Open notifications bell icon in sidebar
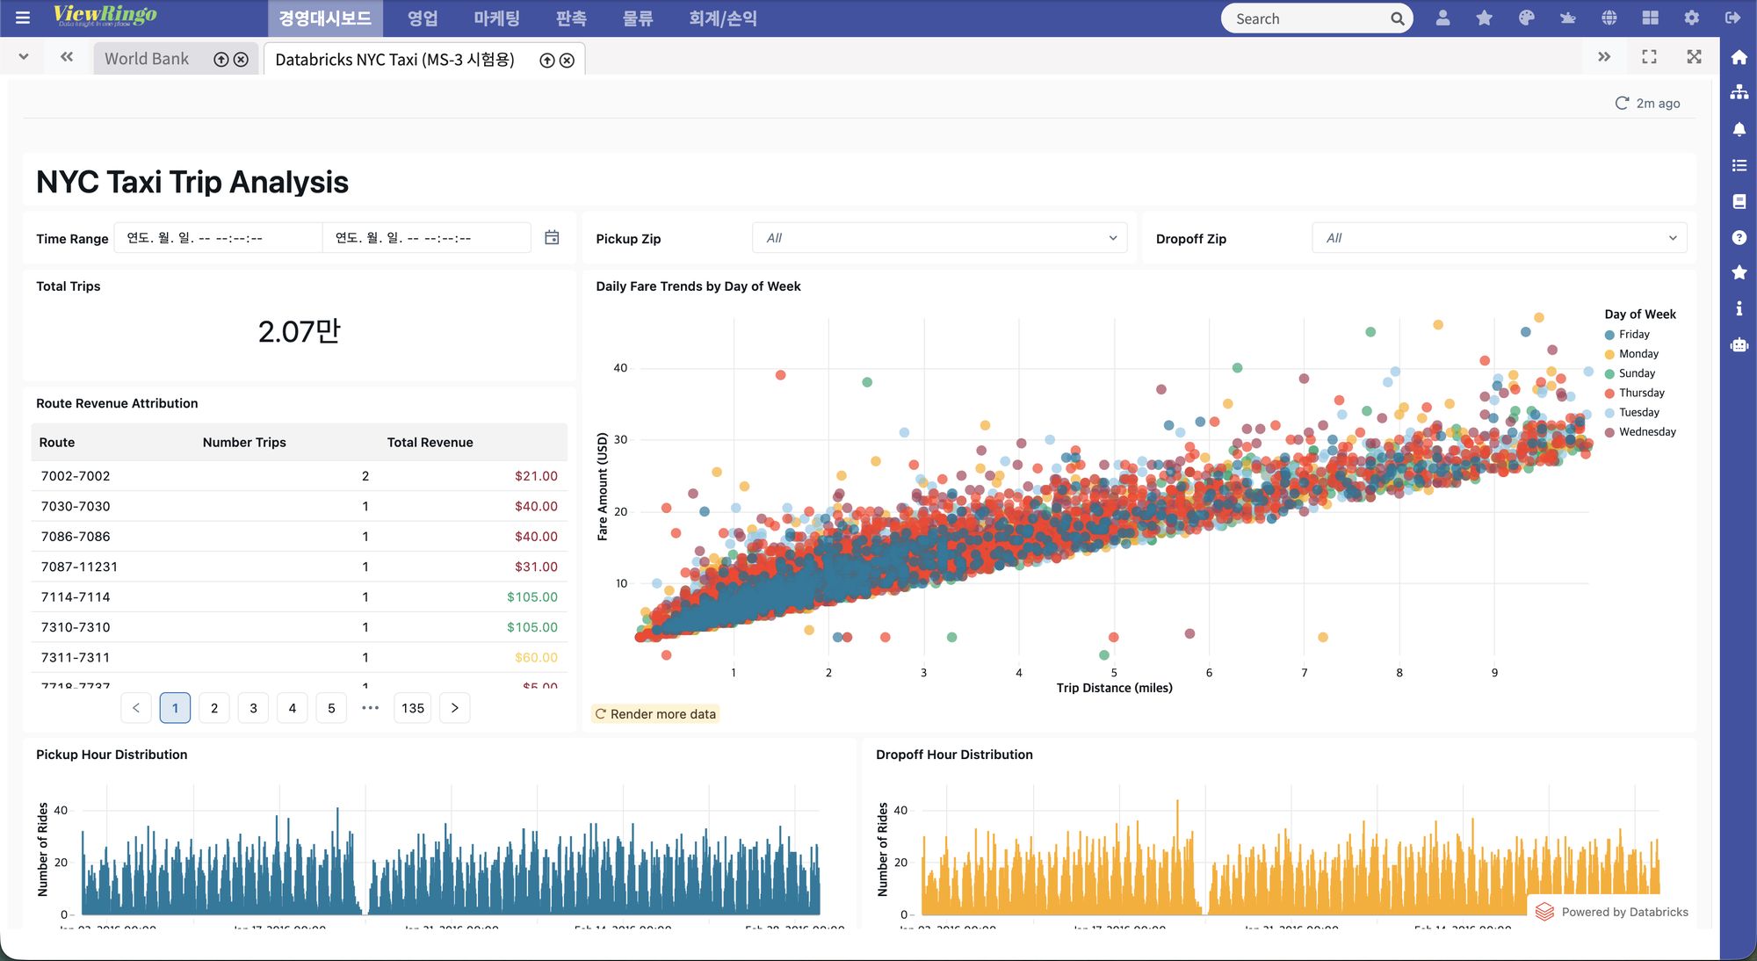The width and height of the screenshot is (1757, 961). [1739, 129]
